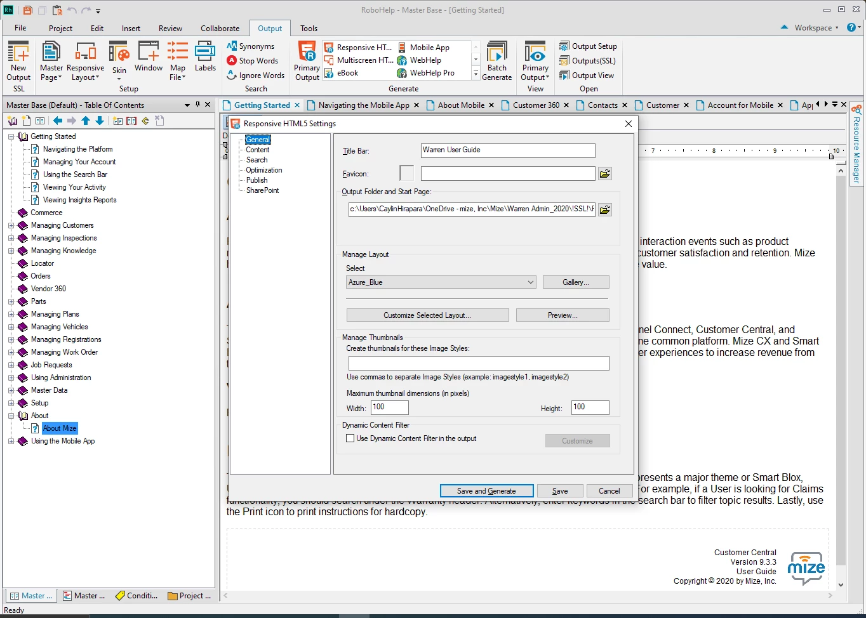Switch to the Customer 360 document tab
The width and height of the screenshot is (866, 618).
click(x=536, y=105)
